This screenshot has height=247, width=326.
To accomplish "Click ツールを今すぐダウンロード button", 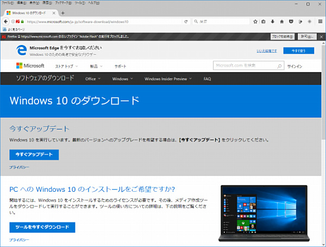I will 42,227.
